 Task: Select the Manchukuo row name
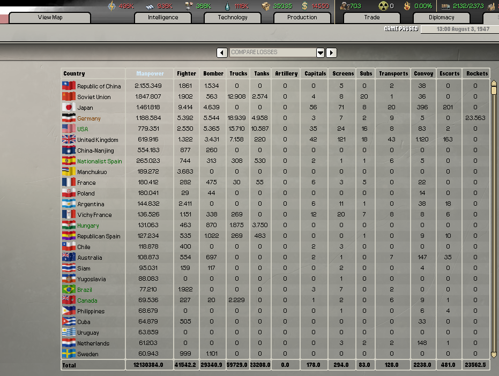tap(92, 172)
